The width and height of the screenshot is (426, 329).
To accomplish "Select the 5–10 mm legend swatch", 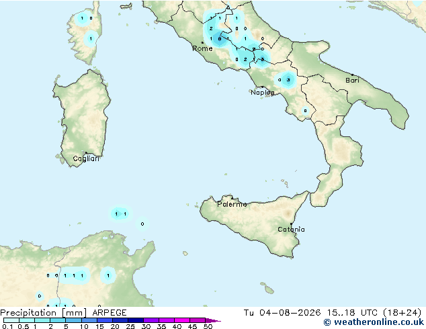I will (x=73, y=320).
